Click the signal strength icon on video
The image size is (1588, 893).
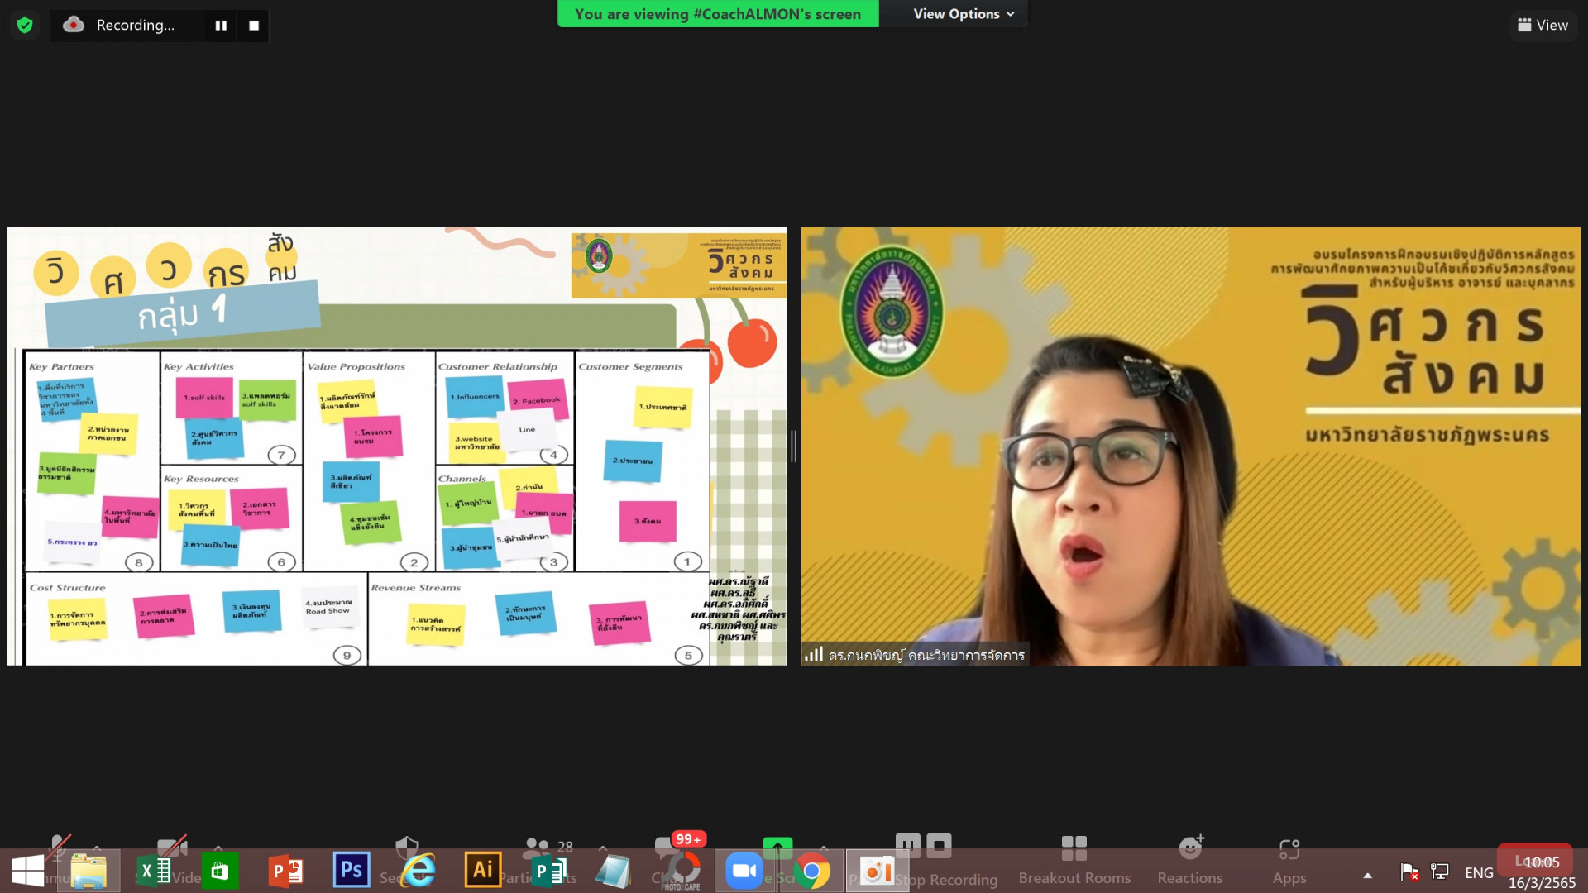tap(814, 655)
